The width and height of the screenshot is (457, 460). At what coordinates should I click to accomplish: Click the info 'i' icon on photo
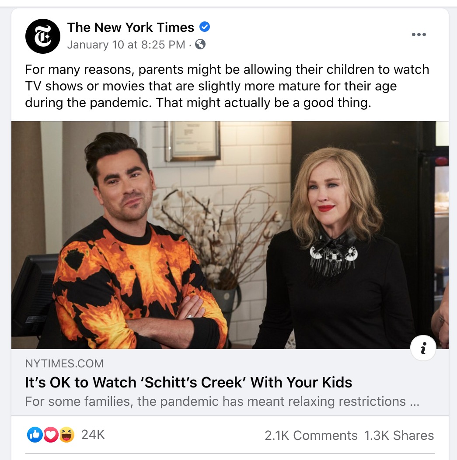point(423,348)
